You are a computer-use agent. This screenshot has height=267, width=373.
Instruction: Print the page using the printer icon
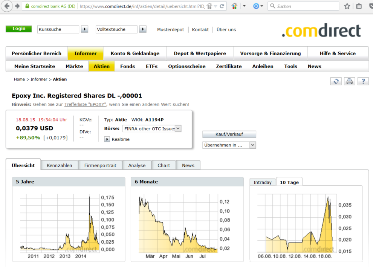coord(349,81)
